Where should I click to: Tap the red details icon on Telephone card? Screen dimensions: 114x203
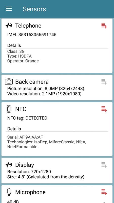[x=104, y=26]
